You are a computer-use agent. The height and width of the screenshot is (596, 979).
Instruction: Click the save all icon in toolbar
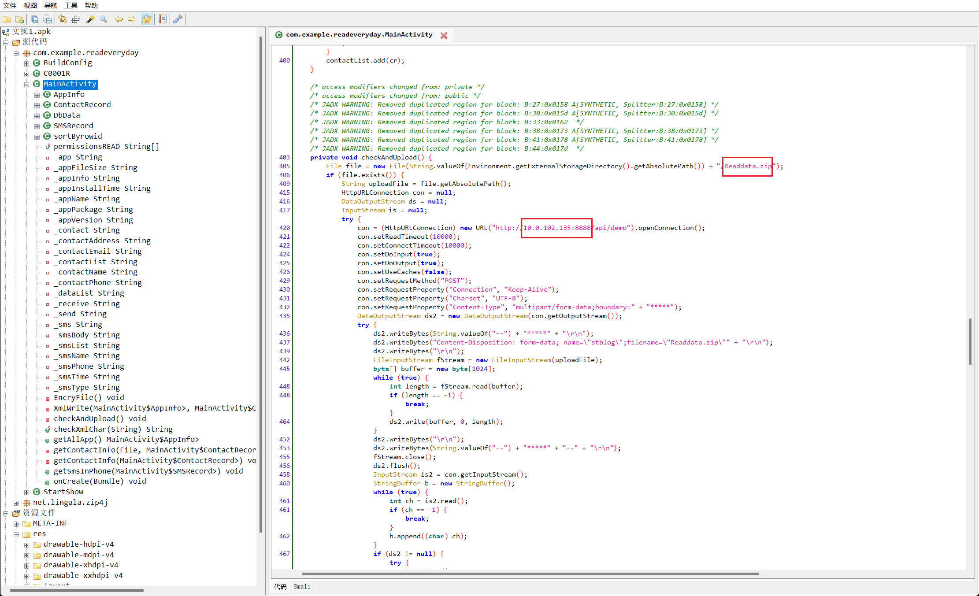coord(34,19)
